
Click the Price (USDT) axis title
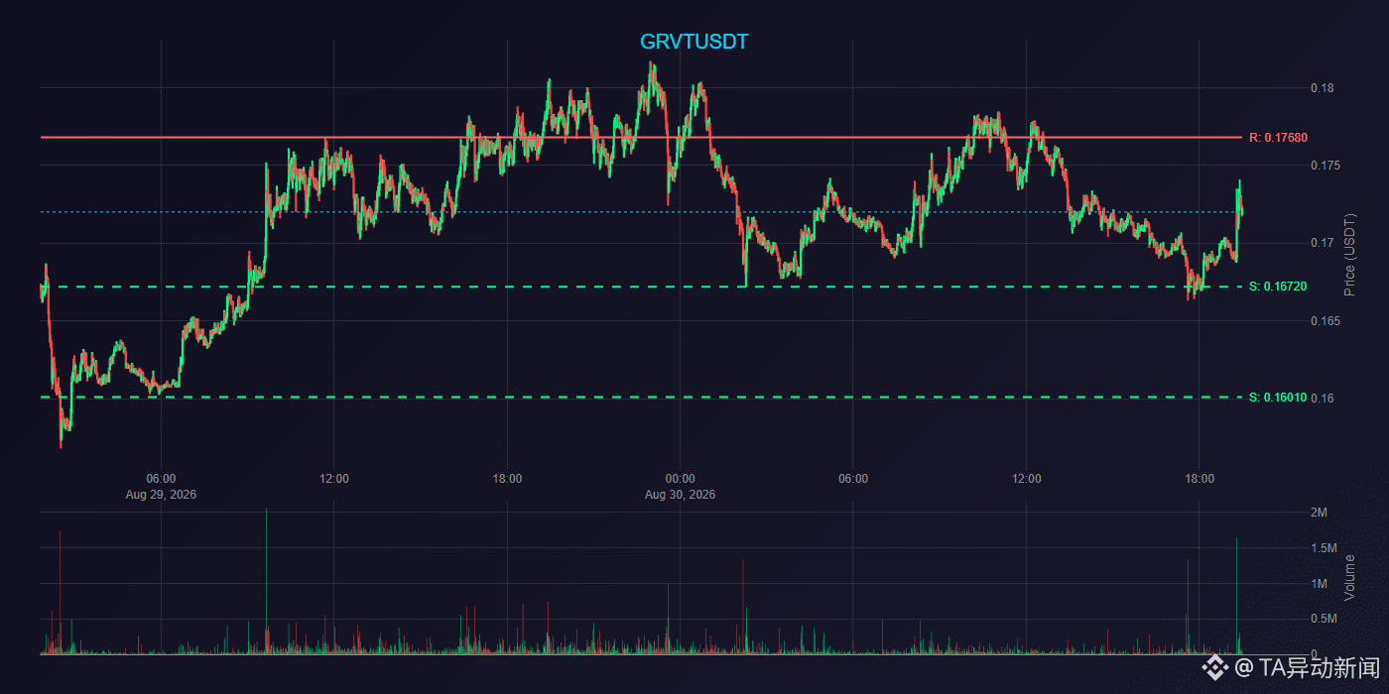[1349, 256]
